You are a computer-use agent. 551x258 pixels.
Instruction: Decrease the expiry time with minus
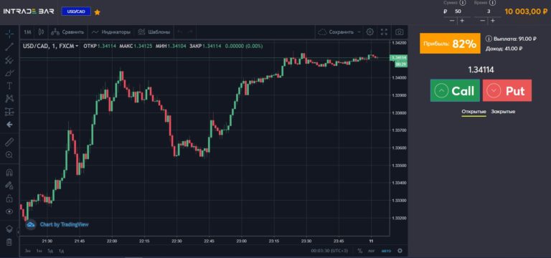pos(483,21)
